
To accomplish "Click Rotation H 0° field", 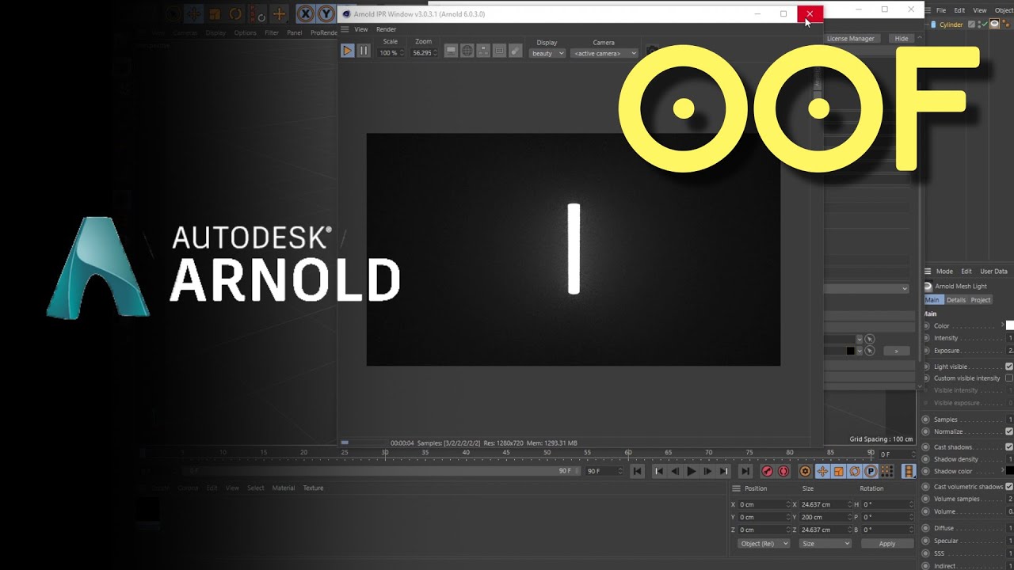I will (x=887, y=504).
